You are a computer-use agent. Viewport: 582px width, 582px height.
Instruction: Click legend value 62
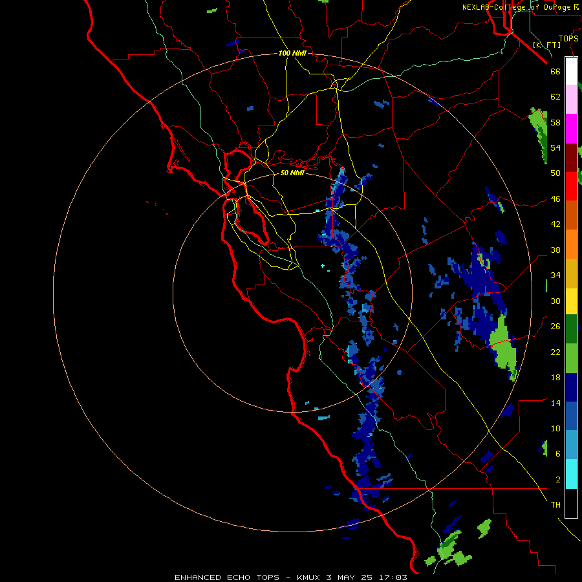pos(555,96)
